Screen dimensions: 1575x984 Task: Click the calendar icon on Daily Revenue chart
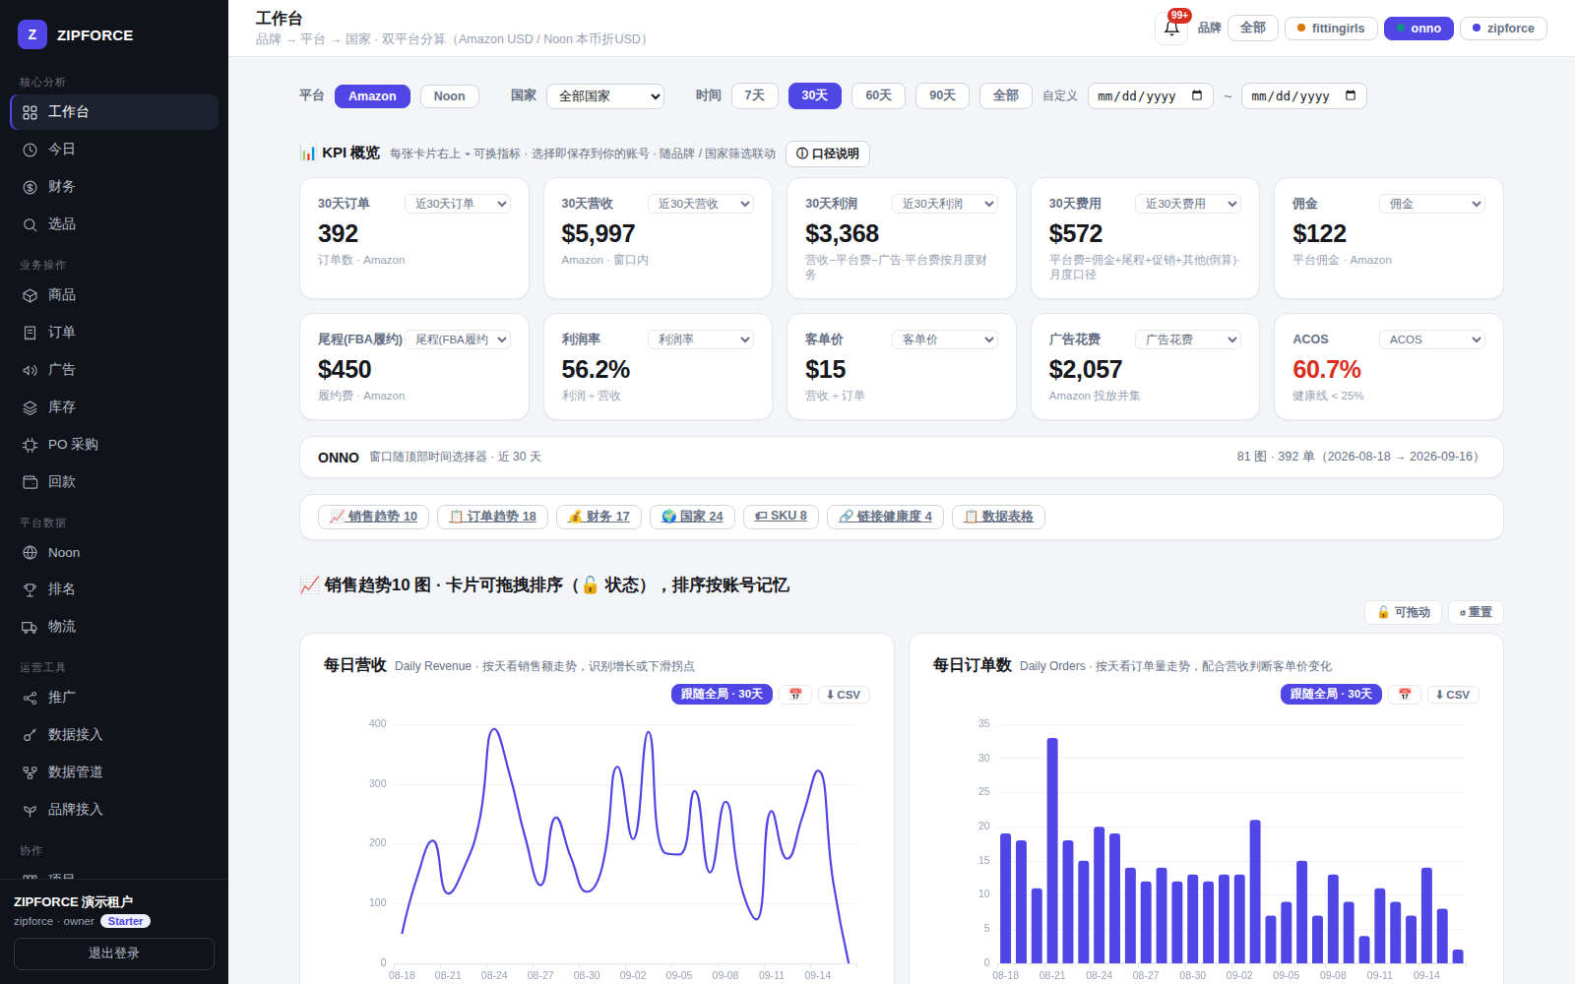coord(795,695)
